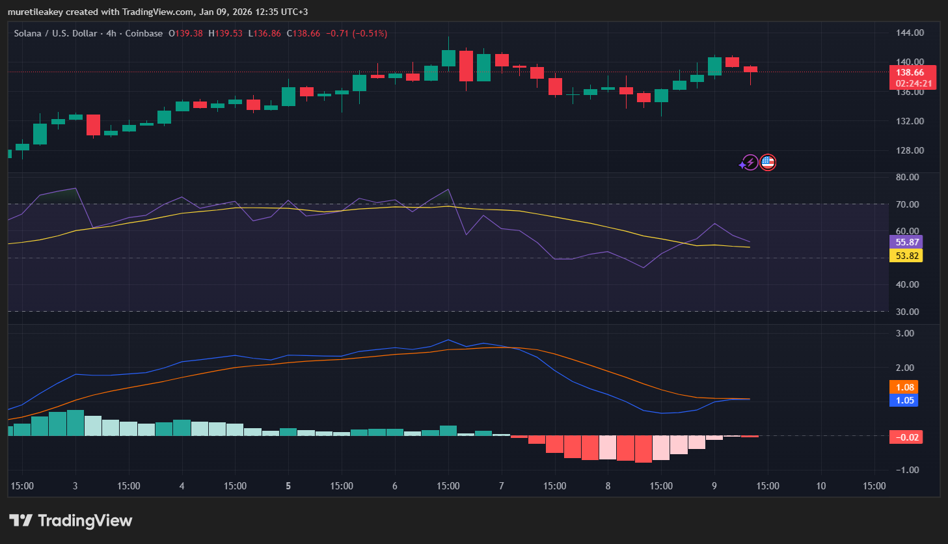Click the bold 5 date on time axis

pos(288,486)
